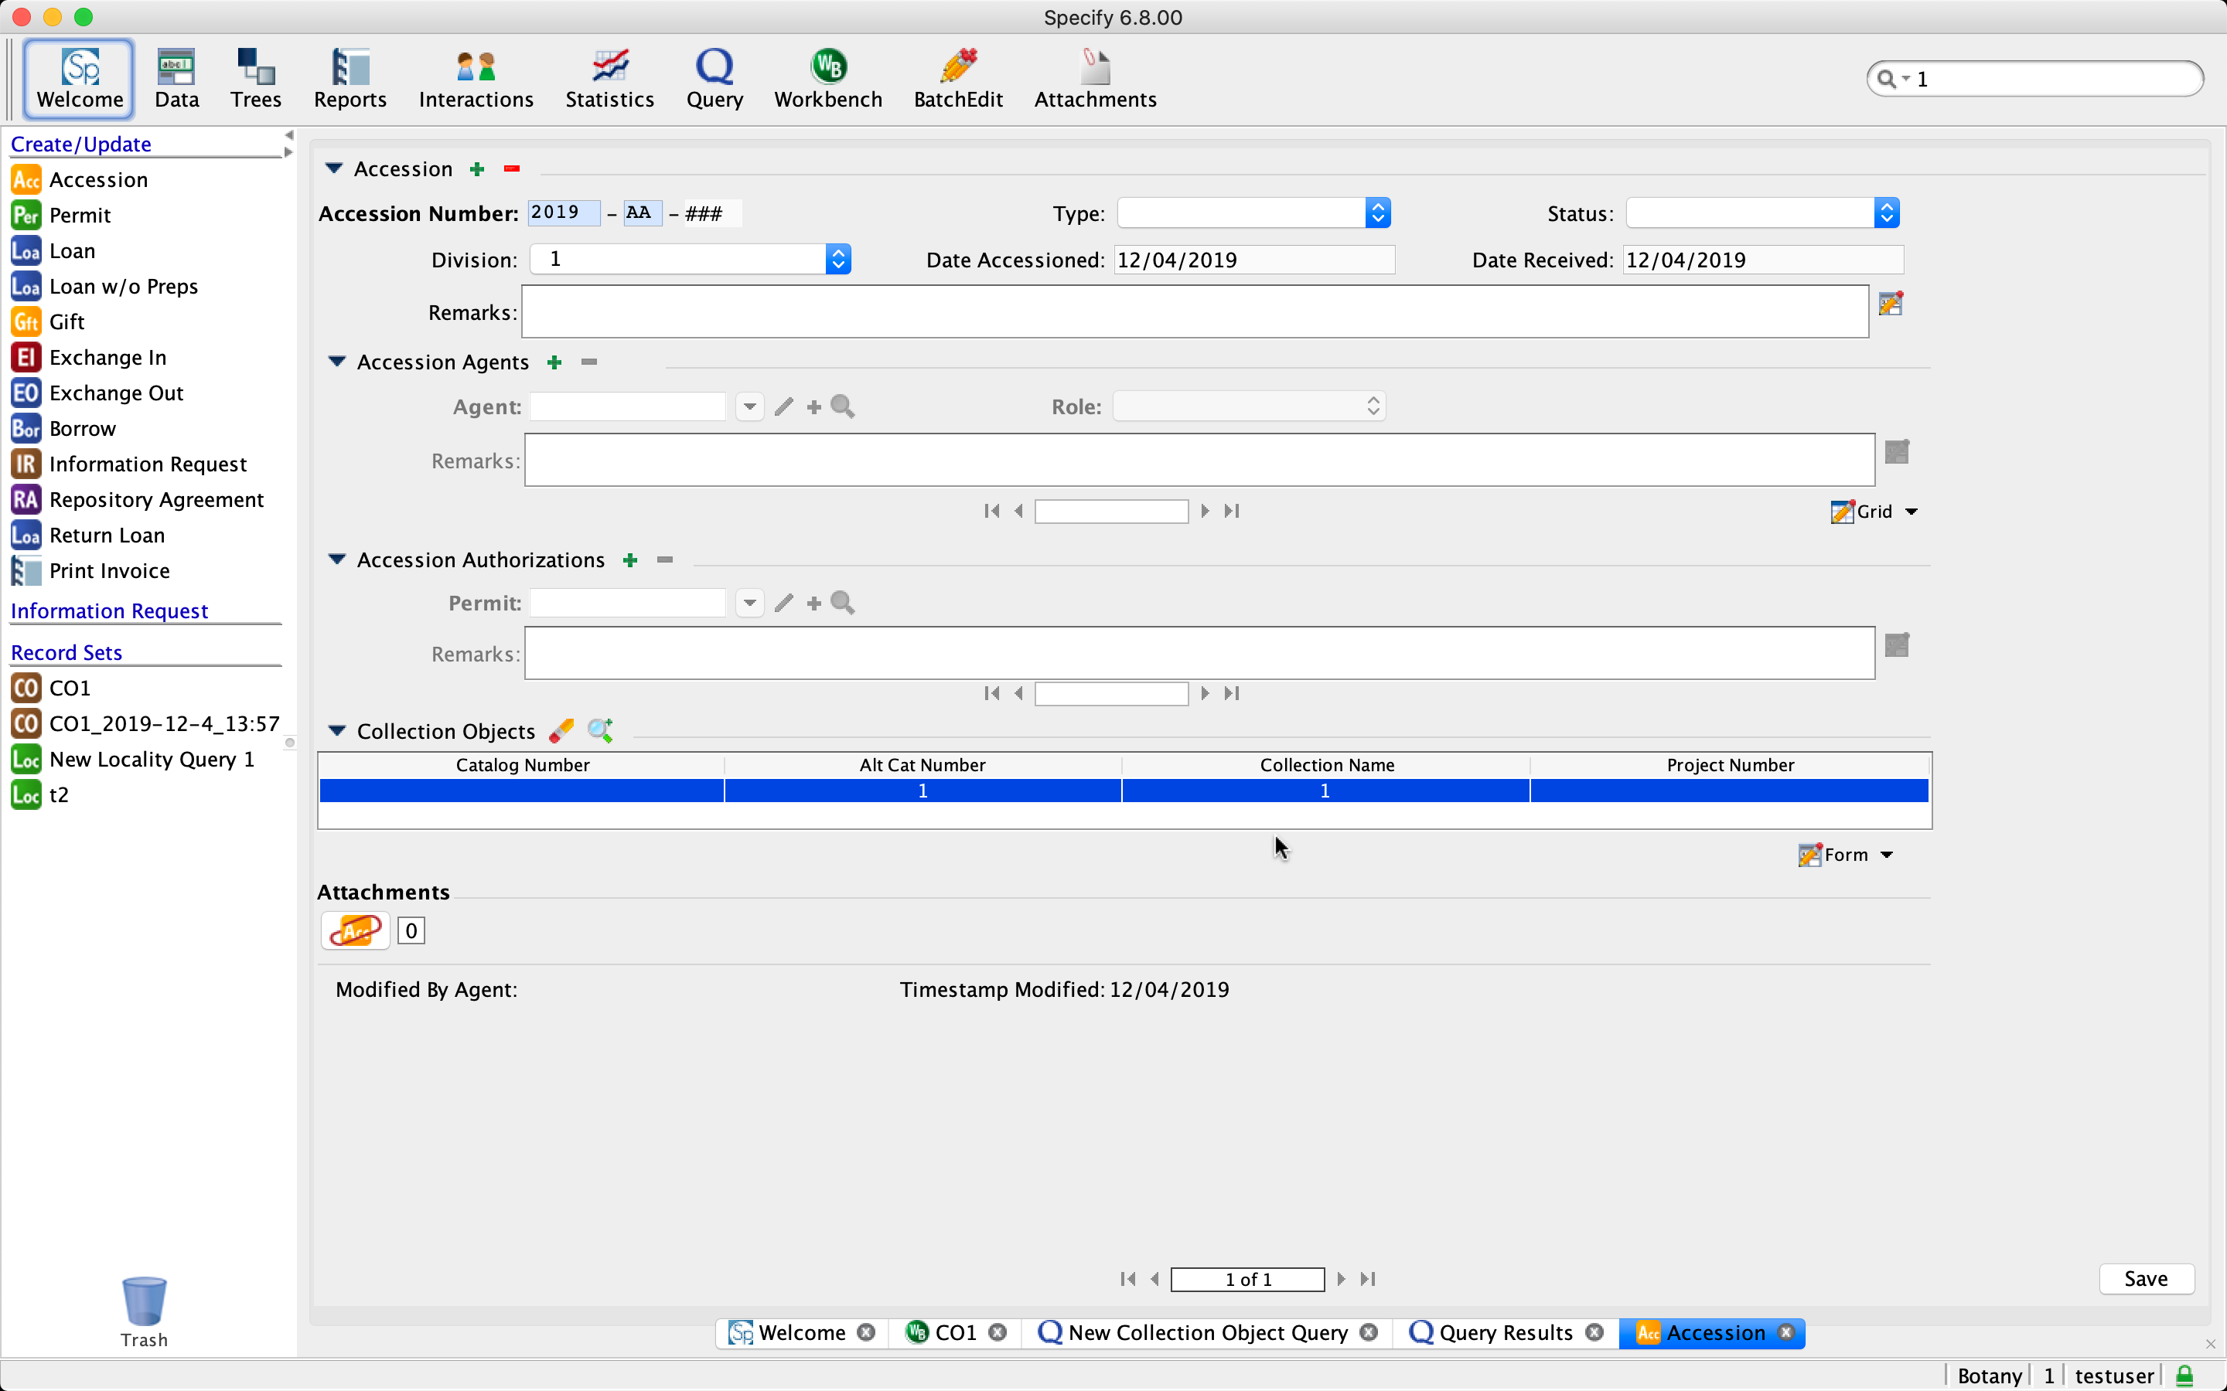Select the New Locality Query 1 record set

(x=151, y=759)
